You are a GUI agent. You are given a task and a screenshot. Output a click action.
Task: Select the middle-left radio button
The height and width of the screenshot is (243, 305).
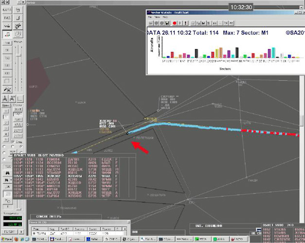tap(4, 153)
